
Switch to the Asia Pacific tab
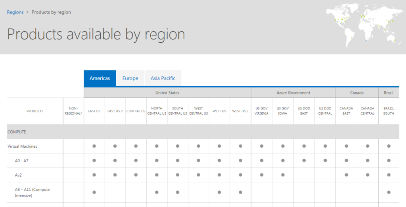pos(163,78)
